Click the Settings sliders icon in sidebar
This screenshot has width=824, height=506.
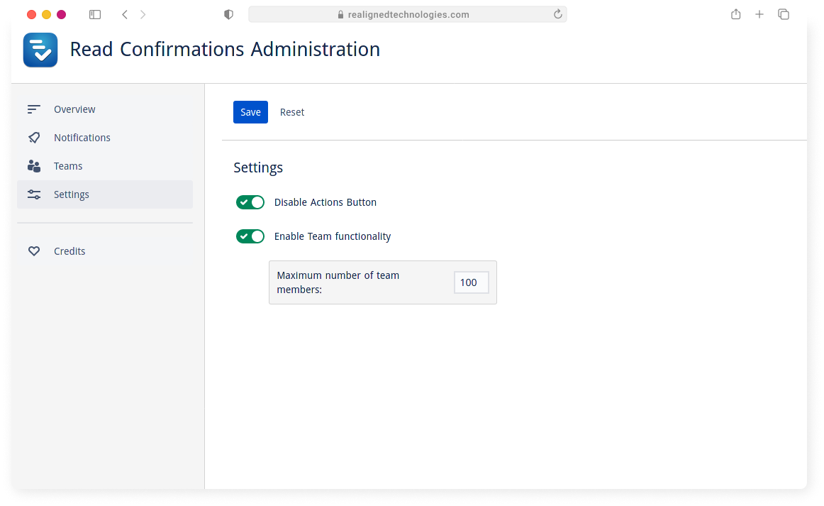pos(33,194)
